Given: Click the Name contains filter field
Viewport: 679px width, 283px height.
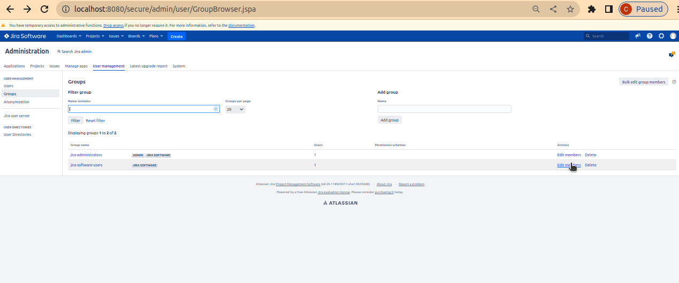Looking at the screenshot, I should point(143,109).
